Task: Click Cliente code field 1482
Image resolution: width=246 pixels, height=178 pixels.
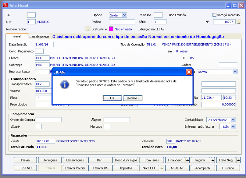Action: [x=42, y=58]
